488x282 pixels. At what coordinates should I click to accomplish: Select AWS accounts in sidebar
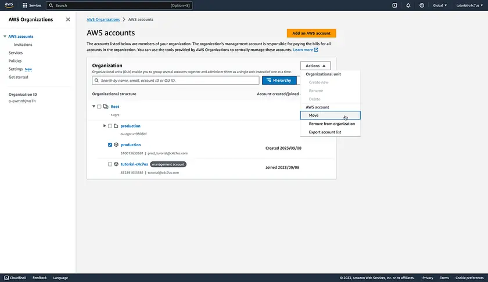[x=20, y=37]
